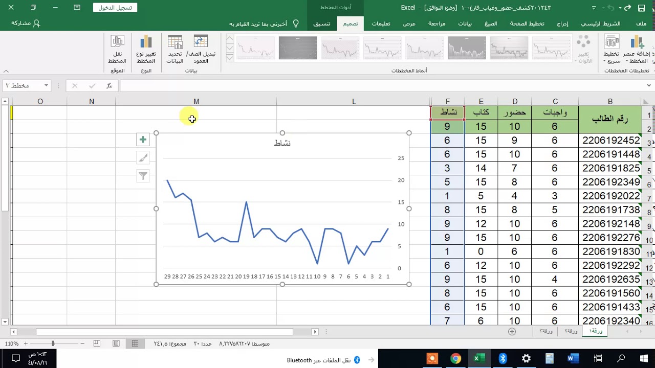Open the Page Layout (تخطيط الصفحة) tab
Screen dimensions: 655x368
[527, 24]
